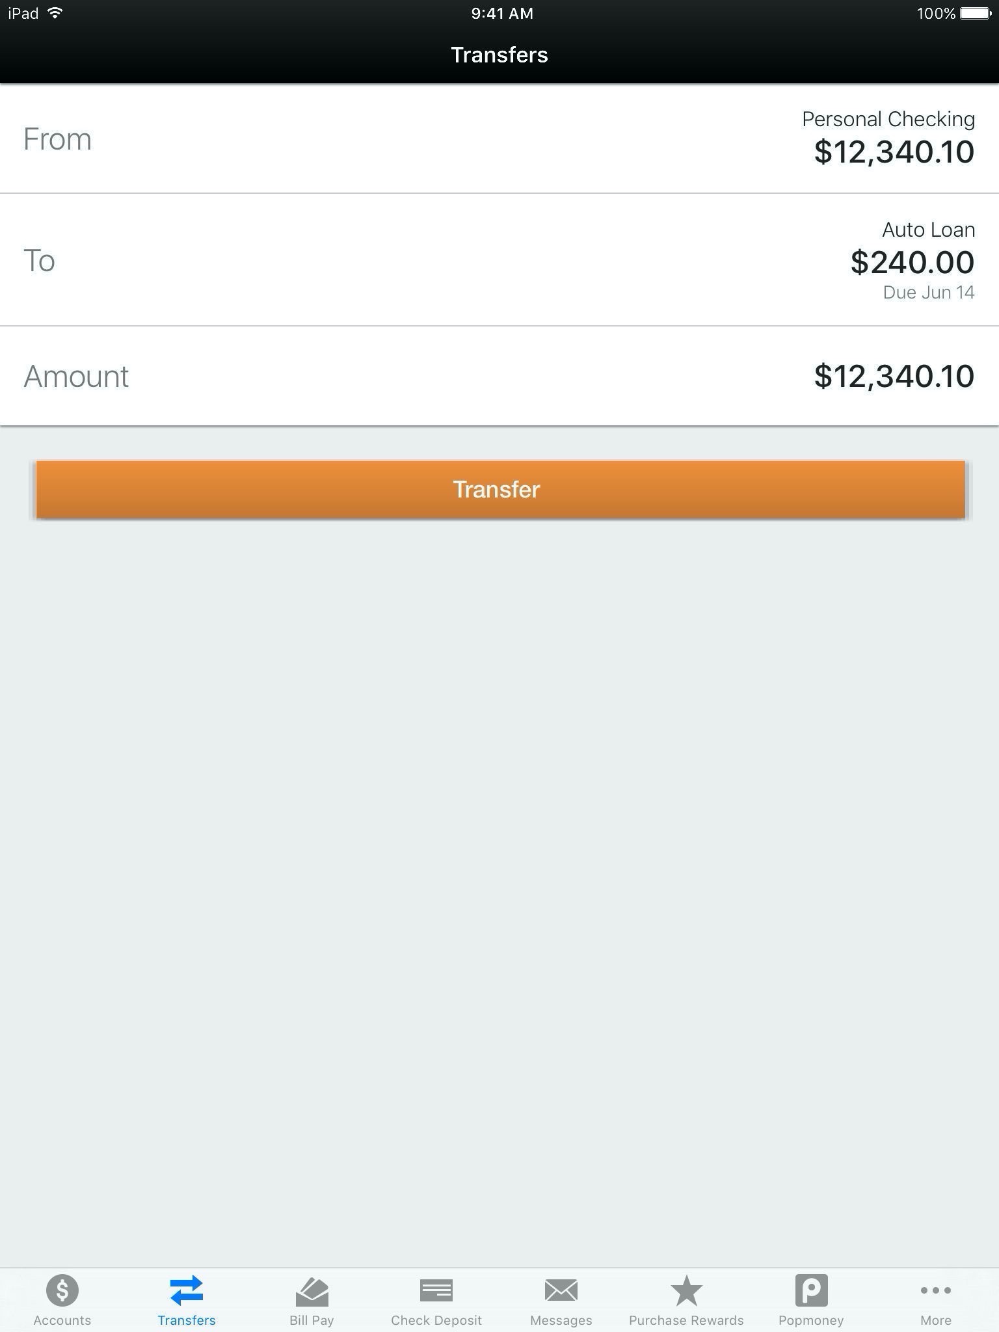This screenshot has height=1332, width=999.
Task: Tap the Bill Pay tab label
Action: tap(312, 1320)
